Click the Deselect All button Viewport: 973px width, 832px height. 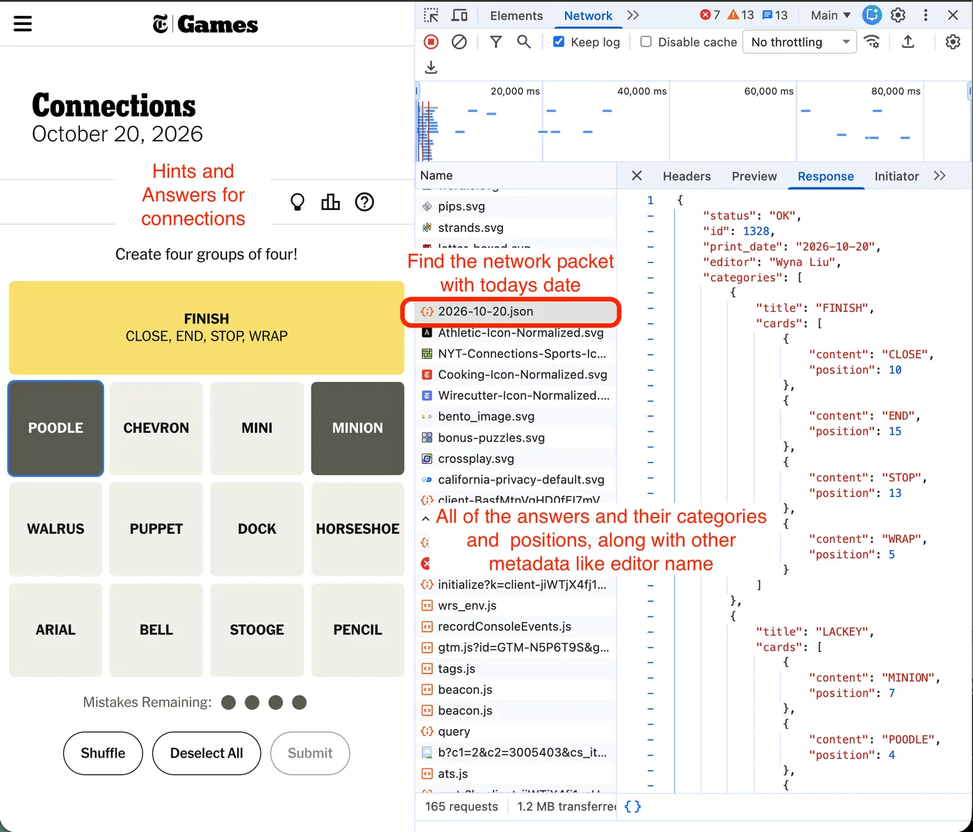[x=206, y=753]
